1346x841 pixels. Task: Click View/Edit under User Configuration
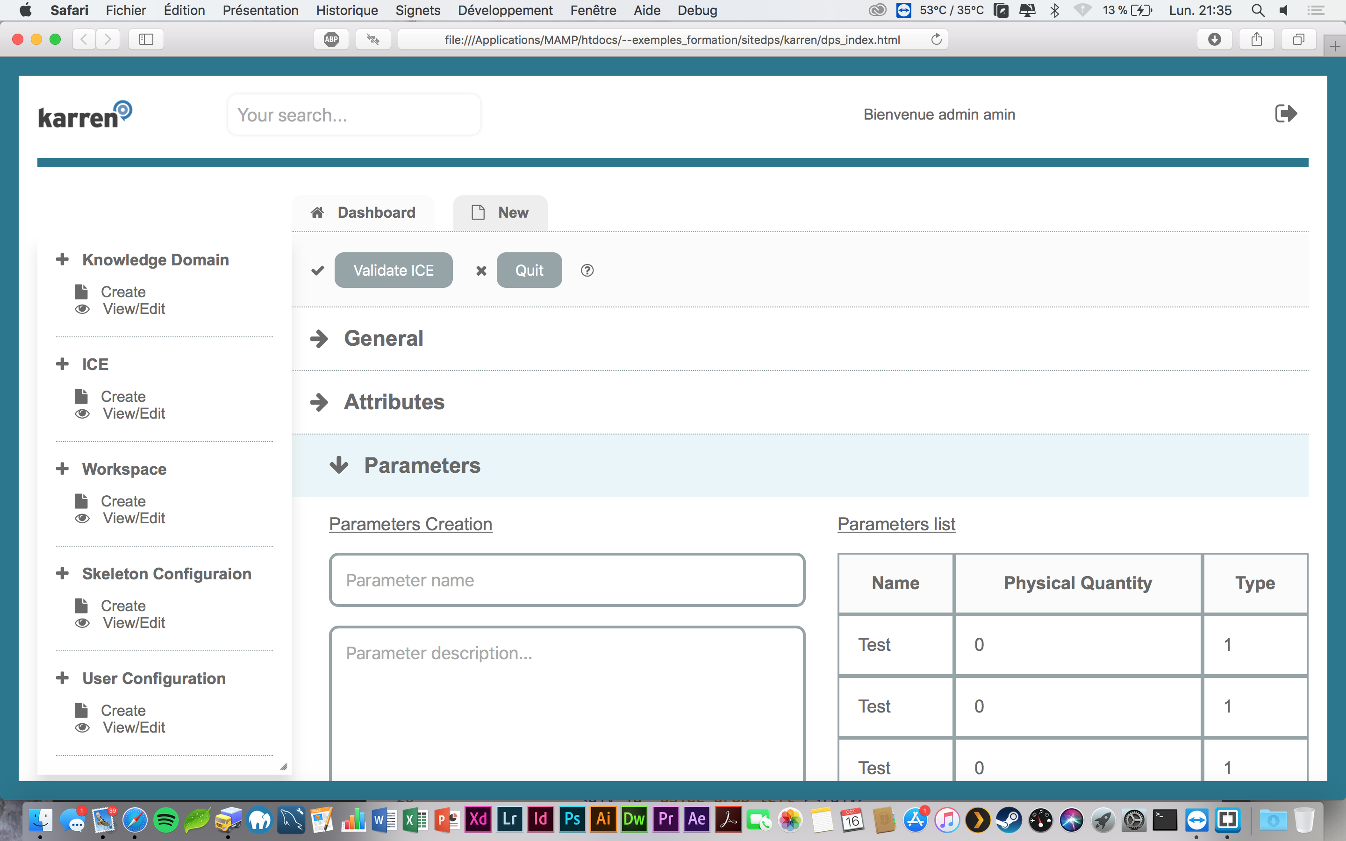pos(134,727)
